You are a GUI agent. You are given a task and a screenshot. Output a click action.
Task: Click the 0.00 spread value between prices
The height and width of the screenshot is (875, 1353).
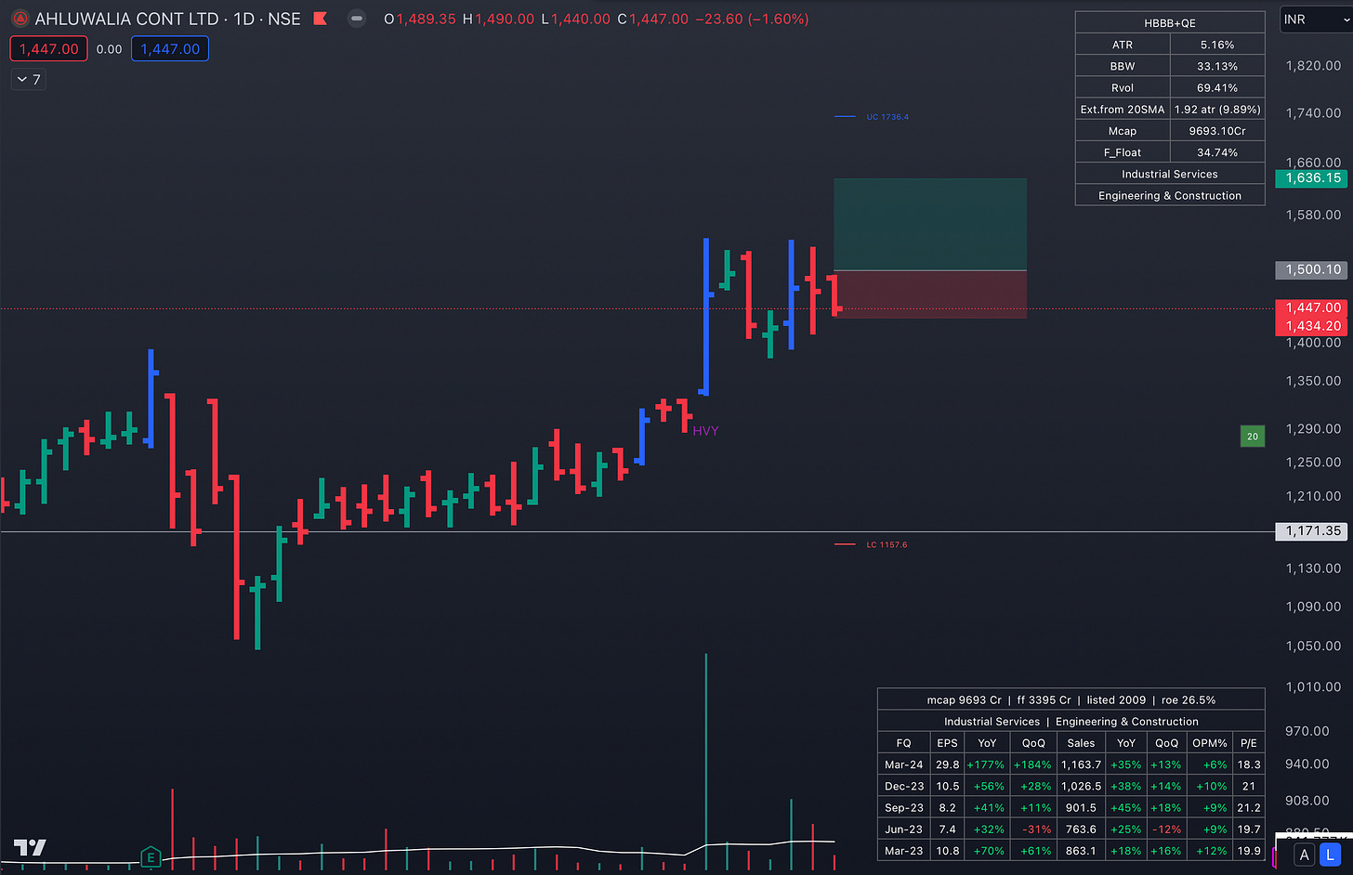(x=109, y=49)
